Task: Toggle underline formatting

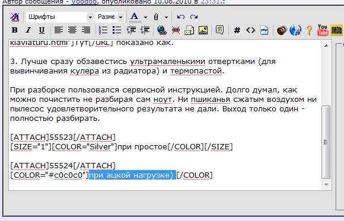Action: 42,30
